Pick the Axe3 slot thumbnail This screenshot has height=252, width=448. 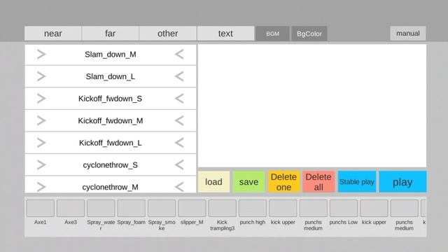pyautogui.click(x=71, y=208)
